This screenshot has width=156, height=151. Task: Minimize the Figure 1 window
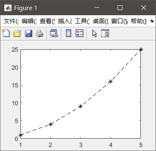[97, 8]
